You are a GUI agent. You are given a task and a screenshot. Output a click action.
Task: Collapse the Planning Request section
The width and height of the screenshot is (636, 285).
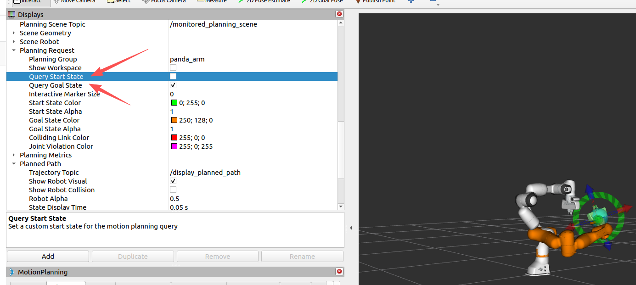pos(13,50)
